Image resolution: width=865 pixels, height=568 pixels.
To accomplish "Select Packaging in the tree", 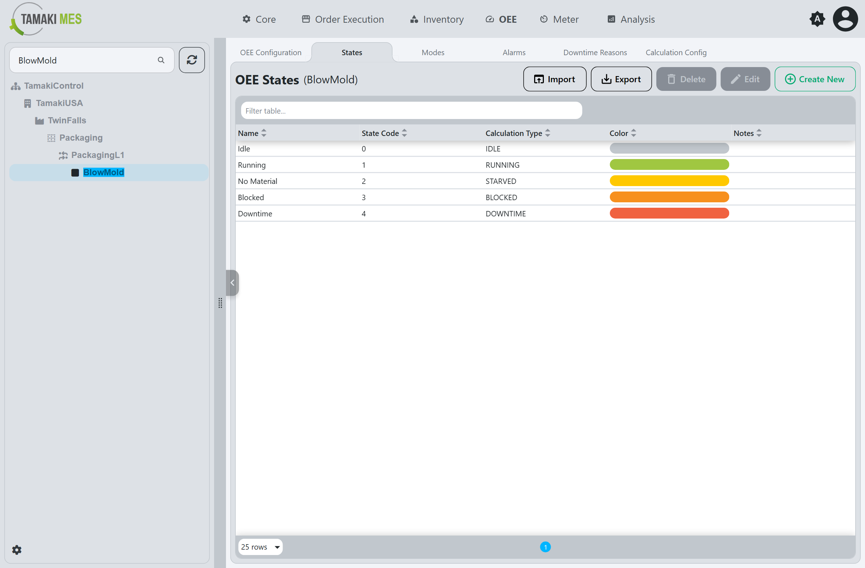I will pyautogui.click(x=81, y=138).
